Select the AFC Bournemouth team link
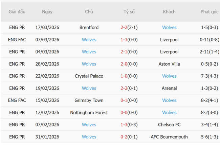 (x=169, y=137)
